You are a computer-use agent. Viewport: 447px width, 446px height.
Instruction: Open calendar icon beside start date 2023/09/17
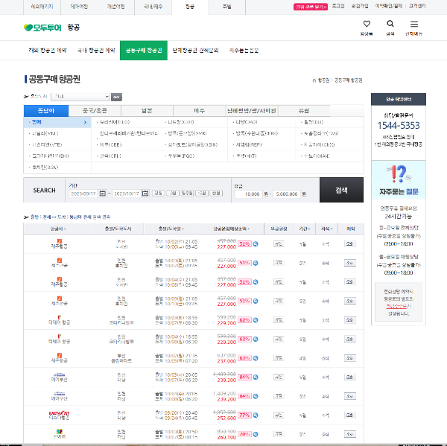(x=103, y=194)
